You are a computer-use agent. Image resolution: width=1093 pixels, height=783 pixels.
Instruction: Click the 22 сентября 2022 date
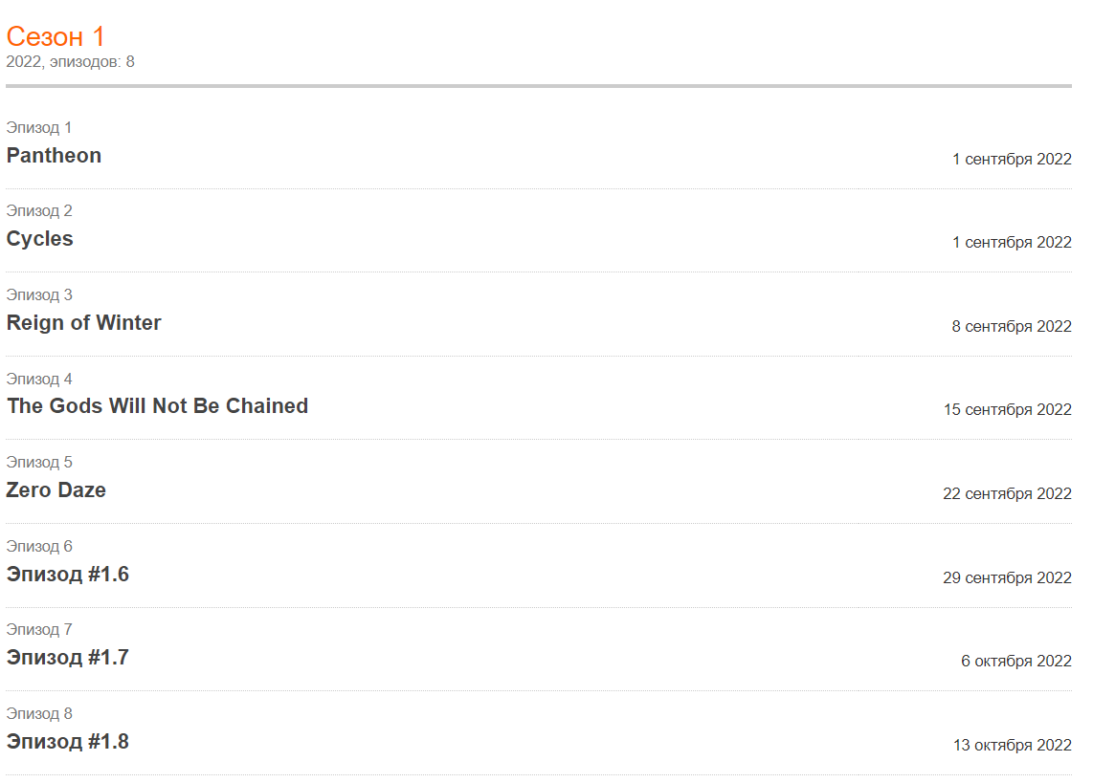[1007, 494]
